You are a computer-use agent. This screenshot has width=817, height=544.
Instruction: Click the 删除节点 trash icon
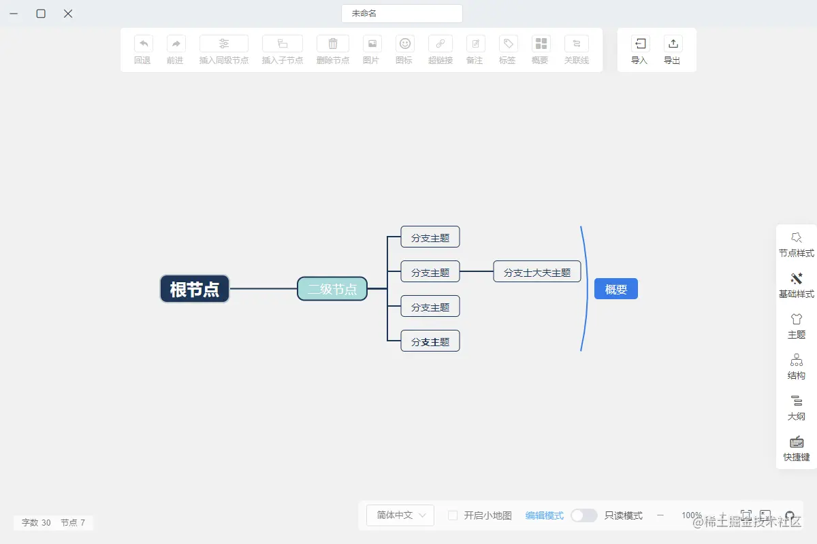click(333, 44)
